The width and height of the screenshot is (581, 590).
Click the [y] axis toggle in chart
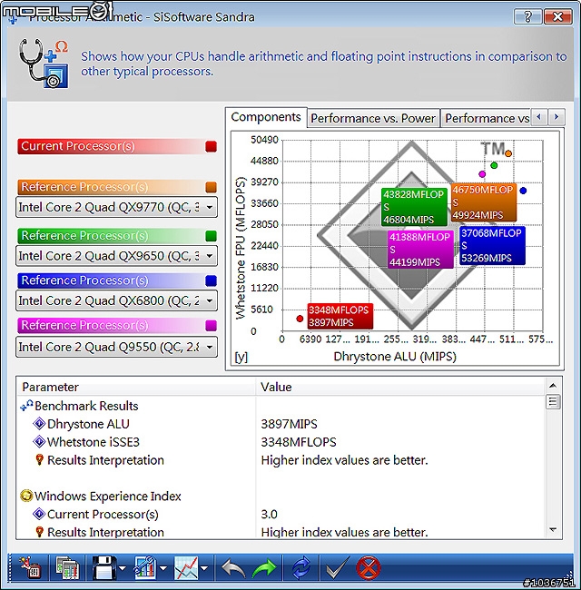click(241, 357)
